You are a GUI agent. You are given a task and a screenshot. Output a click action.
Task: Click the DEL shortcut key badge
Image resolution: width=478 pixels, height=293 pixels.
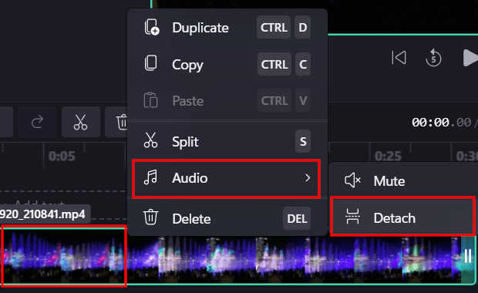coord(297,218)
